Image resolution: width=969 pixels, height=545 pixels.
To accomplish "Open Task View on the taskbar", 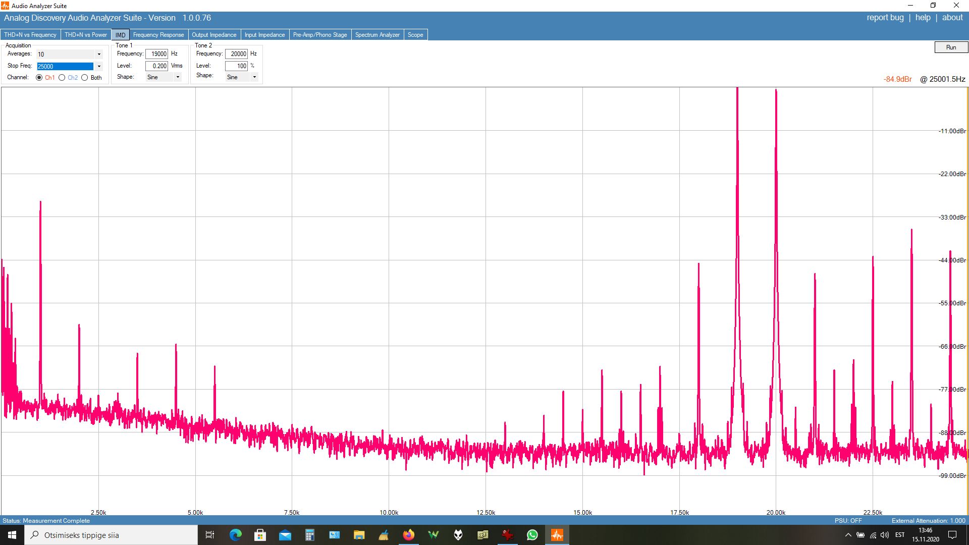I will (210, 535).
